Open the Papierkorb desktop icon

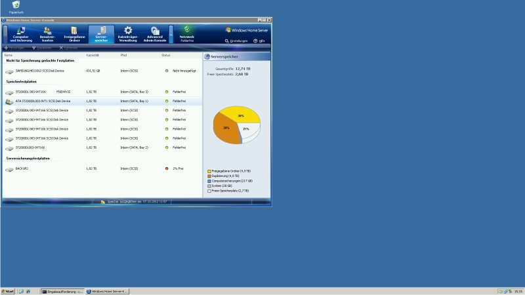(15, 6)
